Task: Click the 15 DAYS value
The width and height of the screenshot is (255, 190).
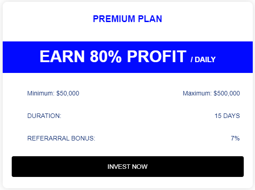Action: pos(227,116)
